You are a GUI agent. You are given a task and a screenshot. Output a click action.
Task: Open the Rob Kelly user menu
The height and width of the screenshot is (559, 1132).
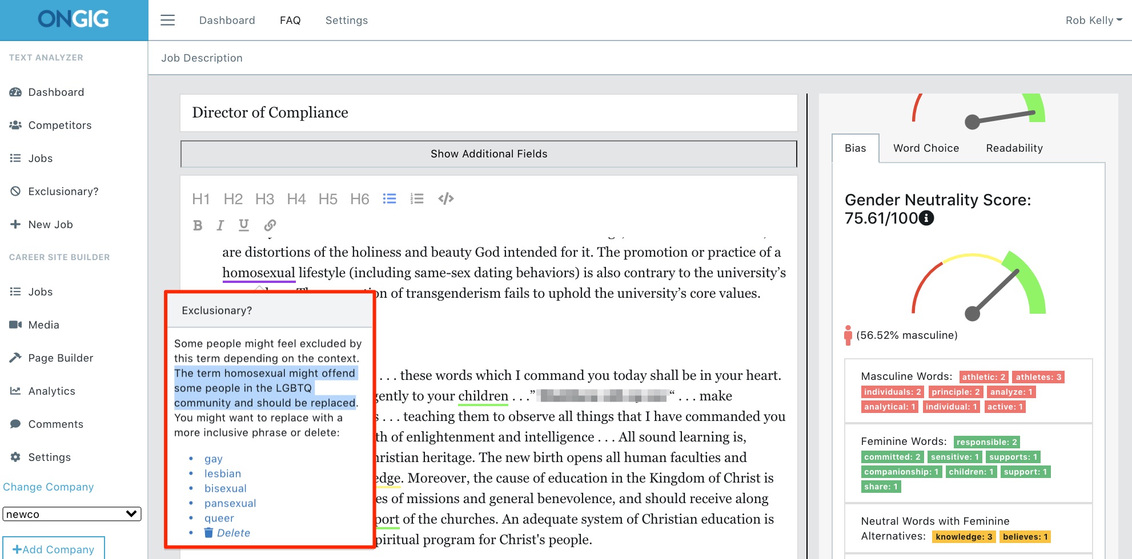pyautogui.click(x=1093, y=21)
